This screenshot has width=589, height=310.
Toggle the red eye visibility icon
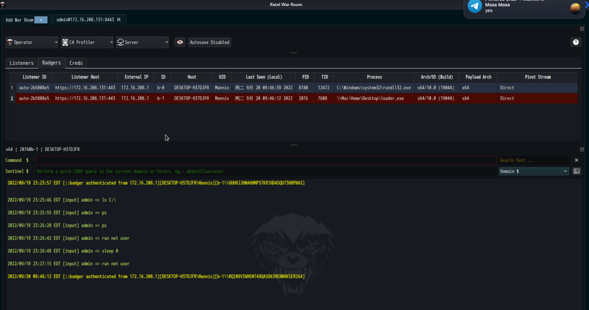(x=180, y=42)
